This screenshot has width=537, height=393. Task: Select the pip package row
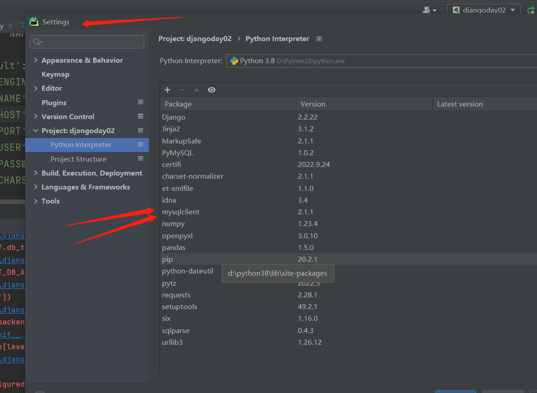(349, 259)
